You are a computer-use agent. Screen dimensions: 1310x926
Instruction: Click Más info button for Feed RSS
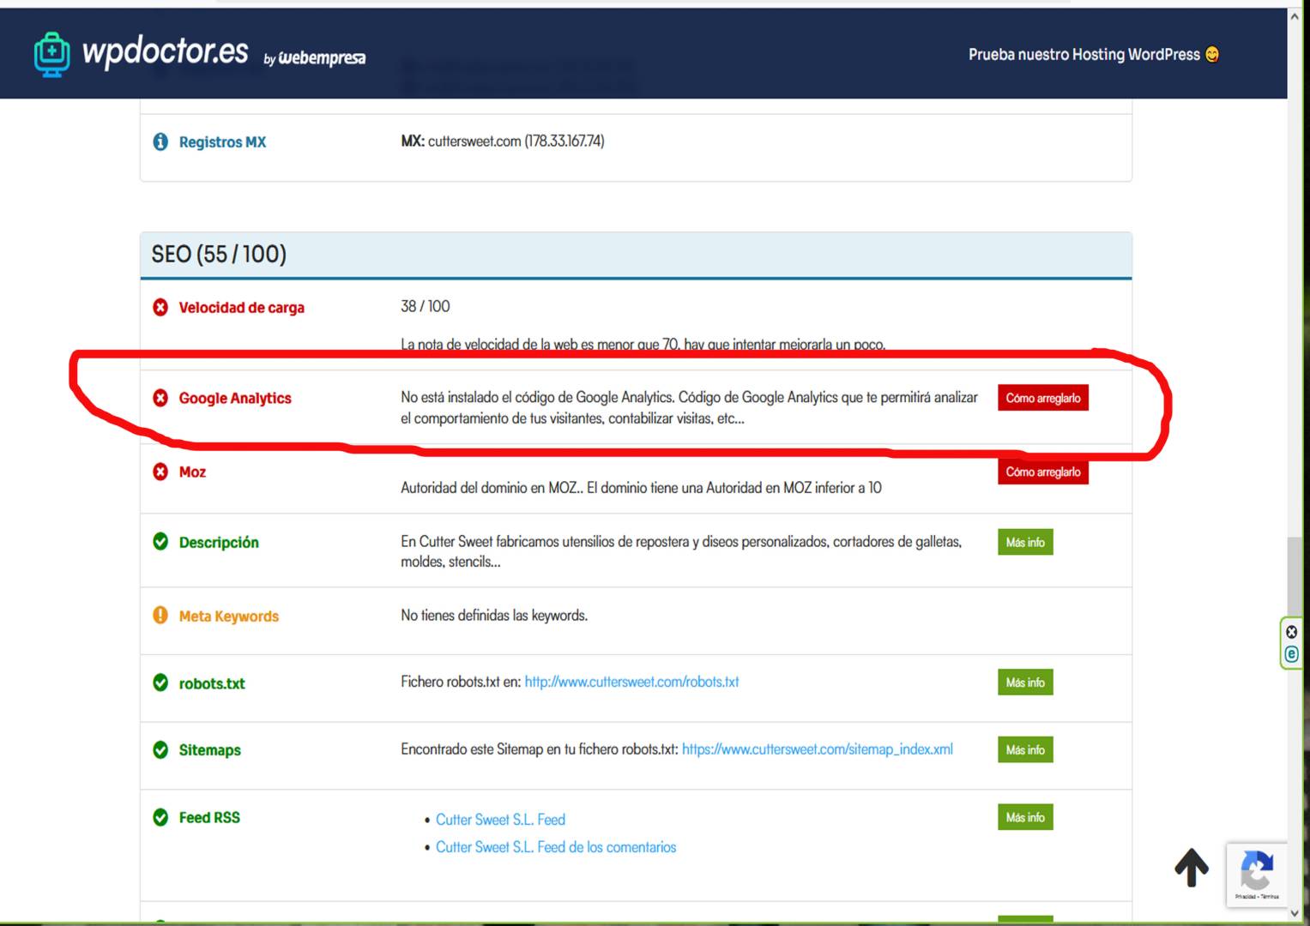[1025, 817]
